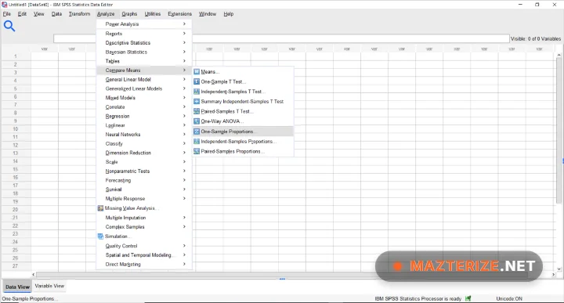Image resolution: width=564 pixels, height=303 pixels.
Task: Expand the Bayesian Statistics submenu
Action: pyautogui.click(x=144, y=52)
